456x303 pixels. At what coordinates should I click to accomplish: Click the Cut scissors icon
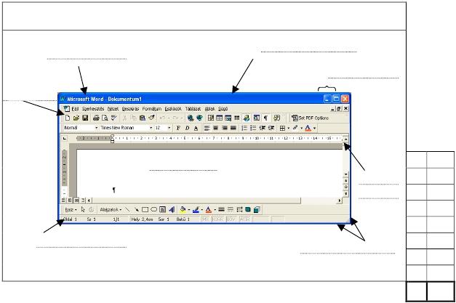pos(125,118)
